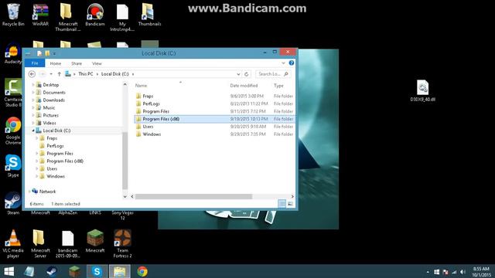This screenshot has width=495, height=278.
Task: Open the Skype desktop shortcut
Action: 13,165
